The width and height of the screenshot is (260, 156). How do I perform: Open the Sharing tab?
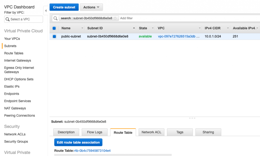208,132
